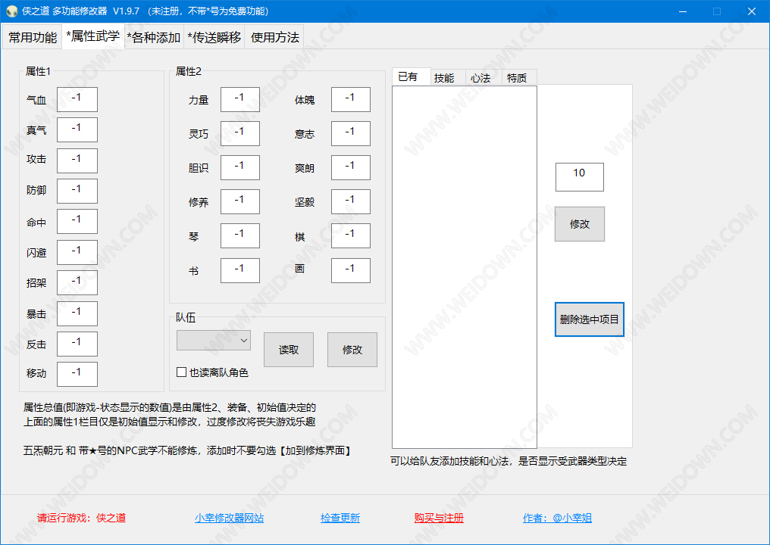Select the *属性武学 tab
Viewport: 770px width, 545px height.
[x=92, y=36]
